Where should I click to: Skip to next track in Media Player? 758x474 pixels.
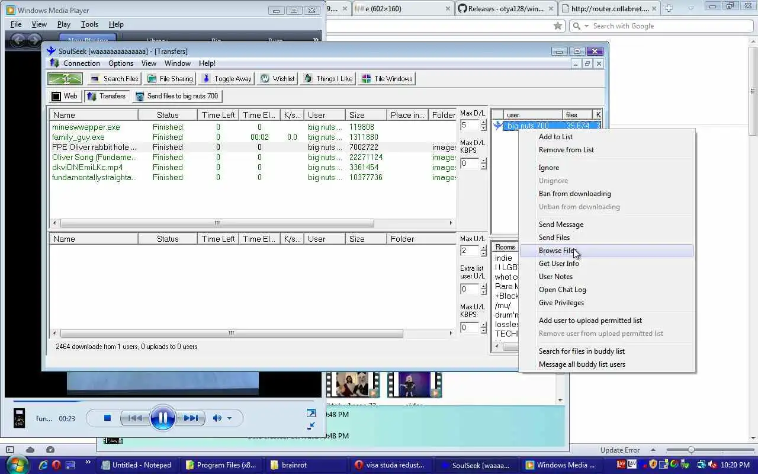pos(191,418)
